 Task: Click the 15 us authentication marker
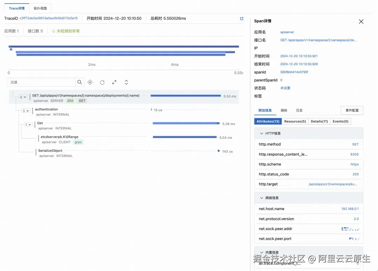pos(151,109)
